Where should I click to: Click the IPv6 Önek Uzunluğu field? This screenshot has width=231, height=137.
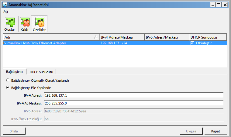(x=134, y=119)
